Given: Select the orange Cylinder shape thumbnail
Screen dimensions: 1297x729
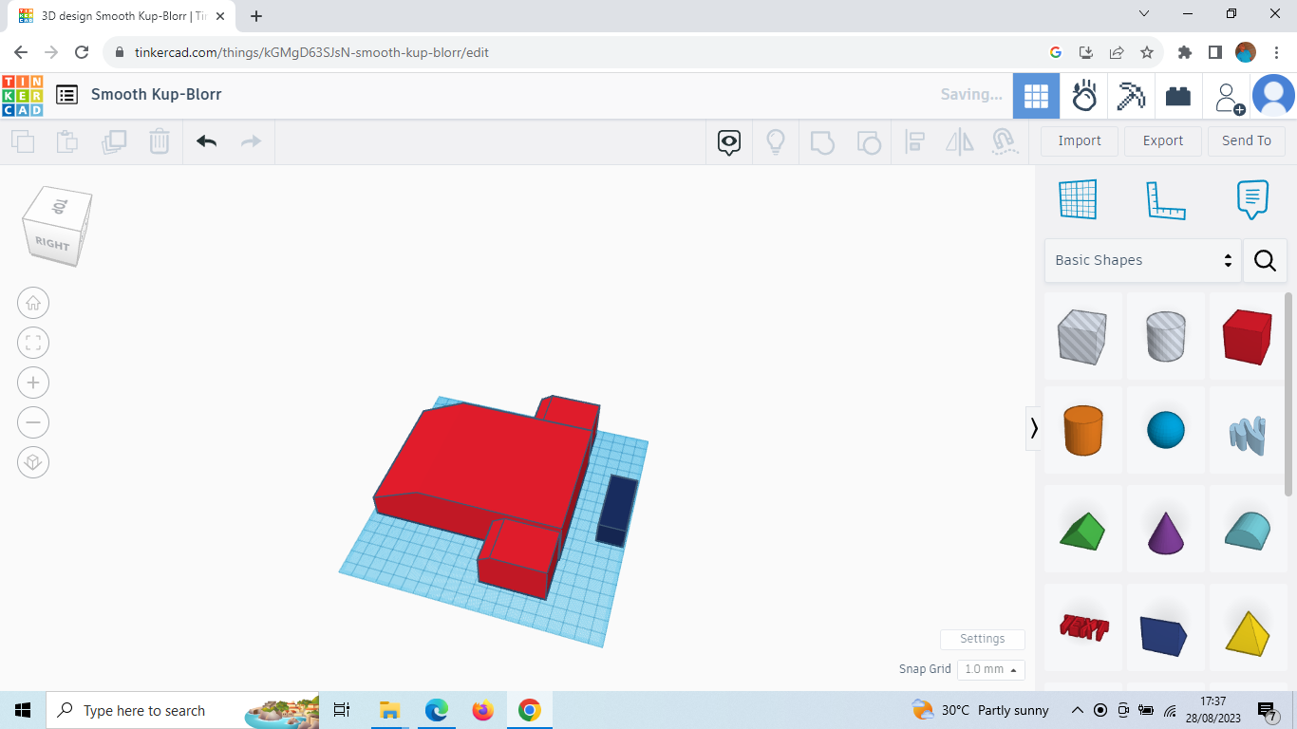Looking at the screenshot, I should [x=1082, y=430].
